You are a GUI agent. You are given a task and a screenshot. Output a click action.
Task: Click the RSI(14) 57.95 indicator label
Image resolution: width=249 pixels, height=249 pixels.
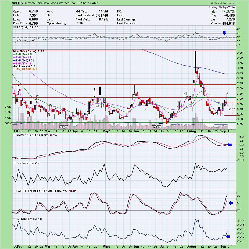27,27
